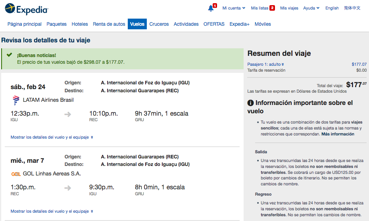Open Renta de autos tab

(109, 24)
